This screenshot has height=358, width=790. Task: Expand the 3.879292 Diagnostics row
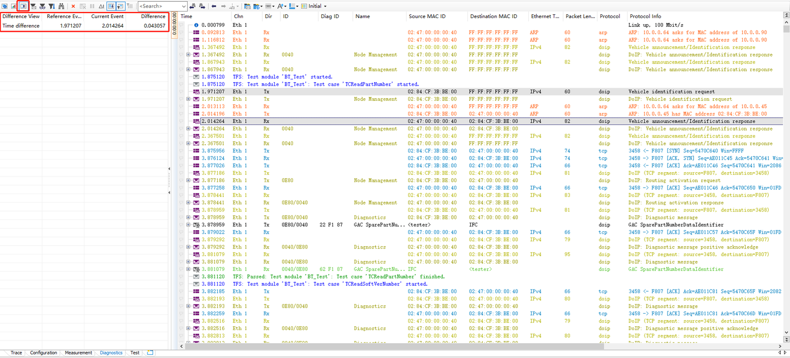(188, 247)
